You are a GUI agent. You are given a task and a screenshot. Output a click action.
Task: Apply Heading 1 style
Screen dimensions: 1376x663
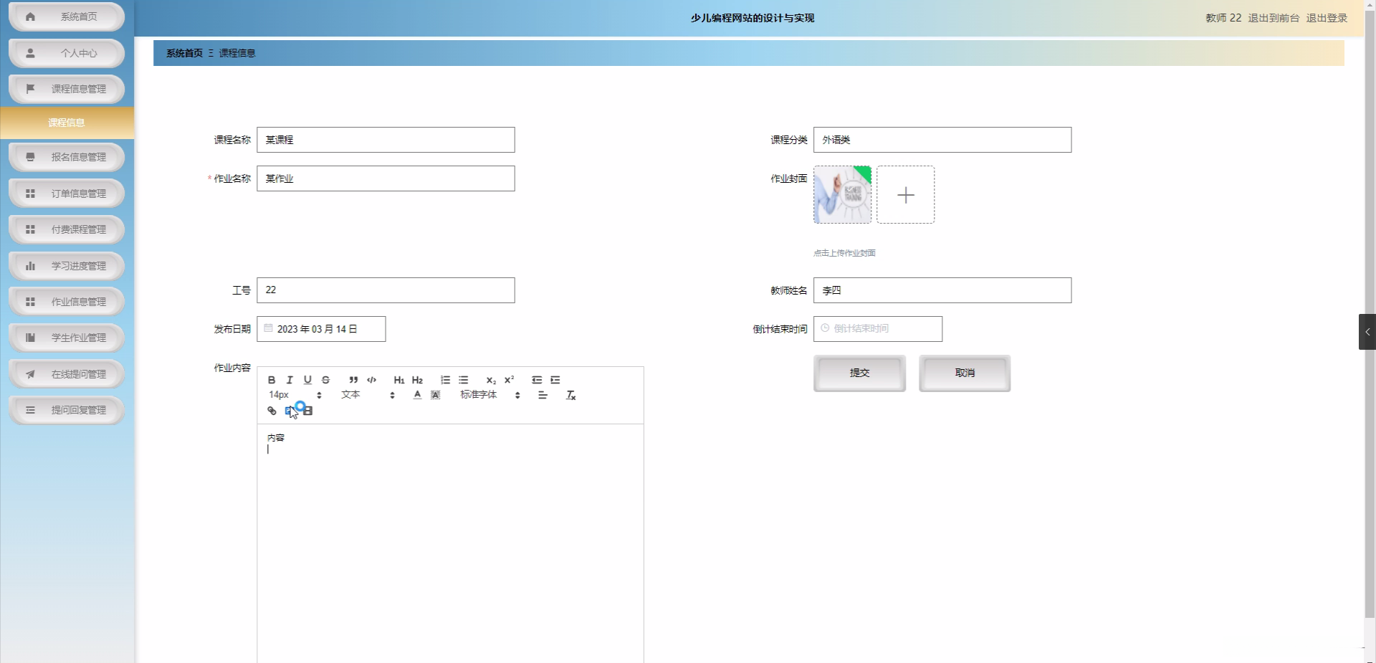(x=399, y=380)
